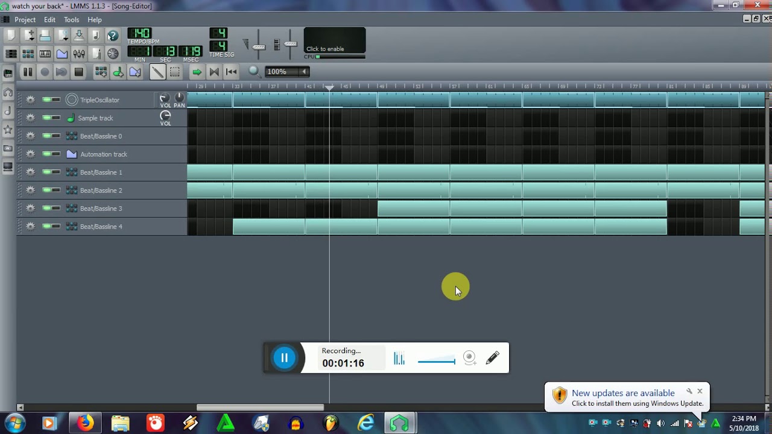Show the FX Mixer
Image resolution: width=772 pixels, height=434 pixels.
(x=78, y=54)
